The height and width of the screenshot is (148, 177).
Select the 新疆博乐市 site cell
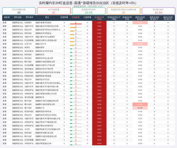point(40,97)
